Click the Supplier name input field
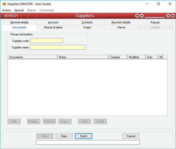Image resolution: width=176 pixels, height=149 pixels. (x=57, y=47)
